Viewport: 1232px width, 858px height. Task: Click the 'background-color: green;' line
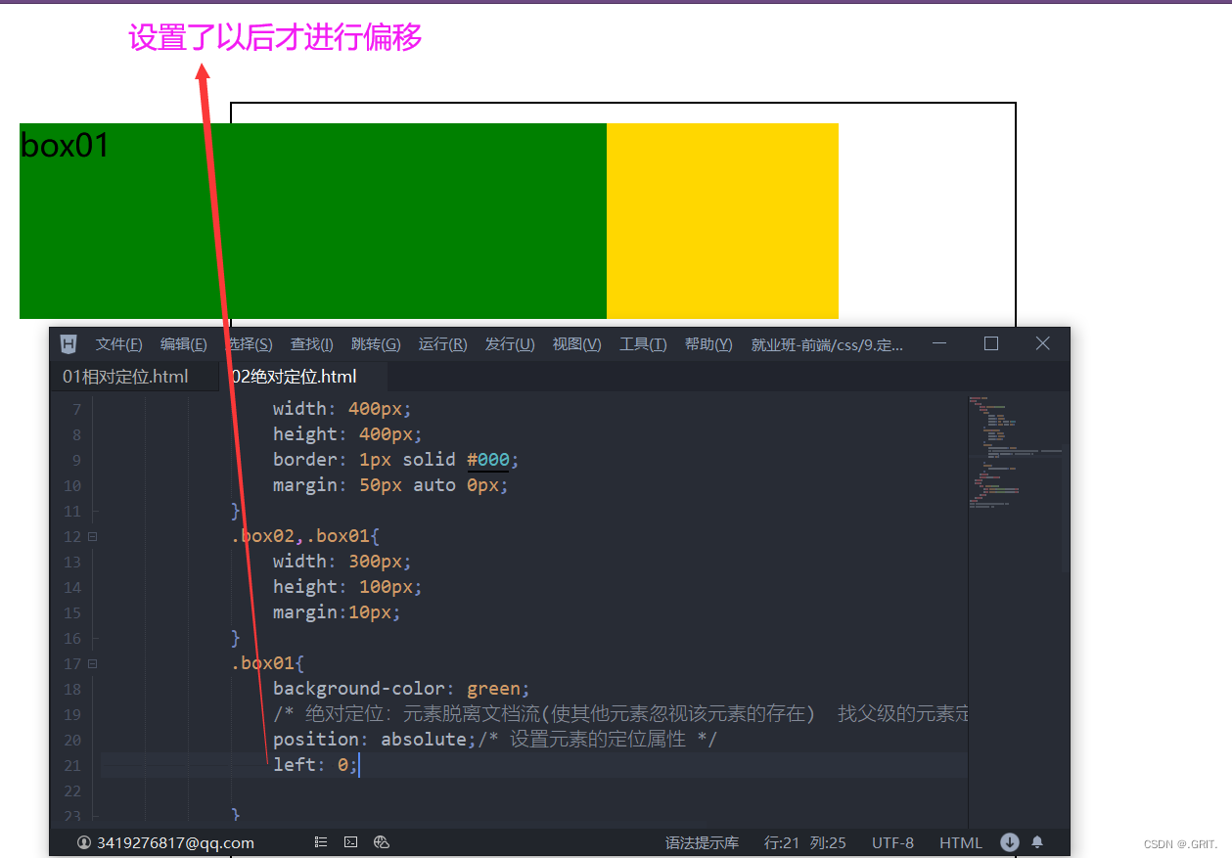[x=401, y=689]
